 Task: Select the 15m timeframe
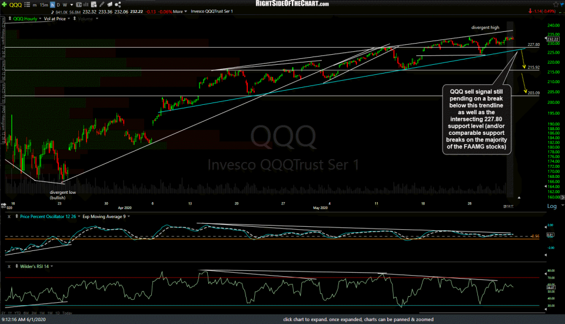44,5
